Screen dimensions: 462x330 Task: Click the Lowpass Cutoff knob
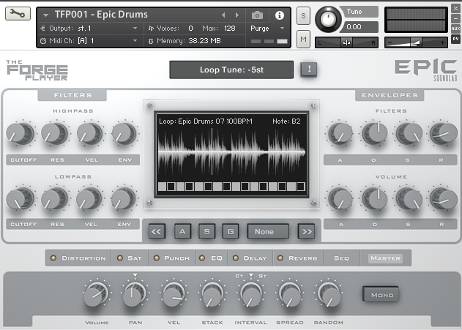click(x=20, y=199)
